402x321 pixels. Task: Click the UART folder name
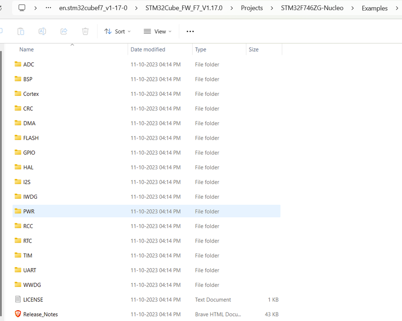click(30, 270)
